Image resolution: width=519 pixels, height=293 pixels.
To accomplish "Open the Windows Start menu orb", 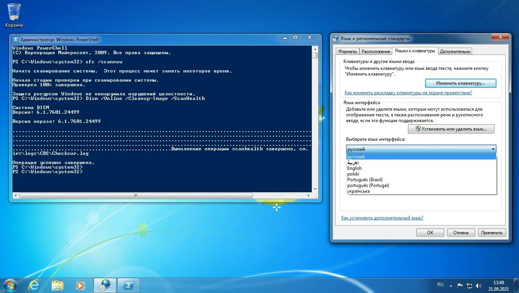I will tap(10, 285).
